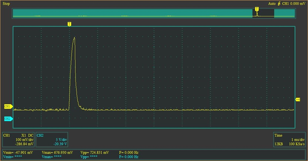Click the Auto trigger mode label
308x161 pixels.
coord(272,4)
